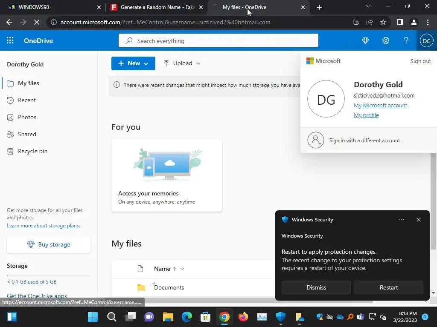Screen dimensions: 437x327
Task: Close the Generate a Random Name tab
Action: pos(201,7)
